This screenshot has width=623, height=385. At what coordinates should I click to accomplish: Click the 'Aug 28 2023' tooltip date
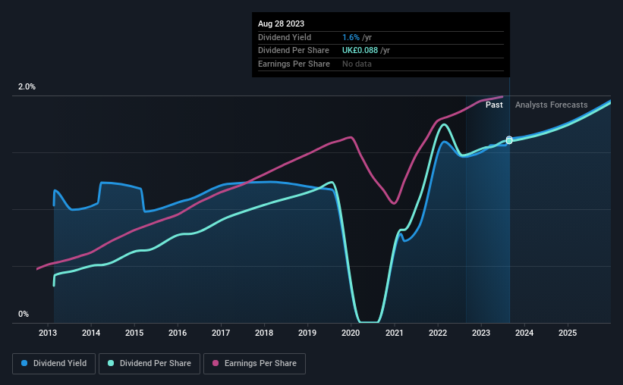pyautogui.click(x=281, y=23)
